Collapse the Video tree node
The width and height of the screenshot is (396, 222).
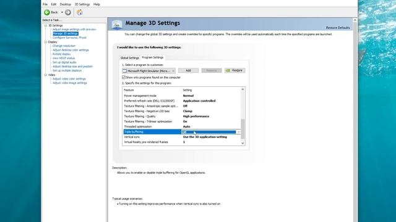[x=46, y=75]
